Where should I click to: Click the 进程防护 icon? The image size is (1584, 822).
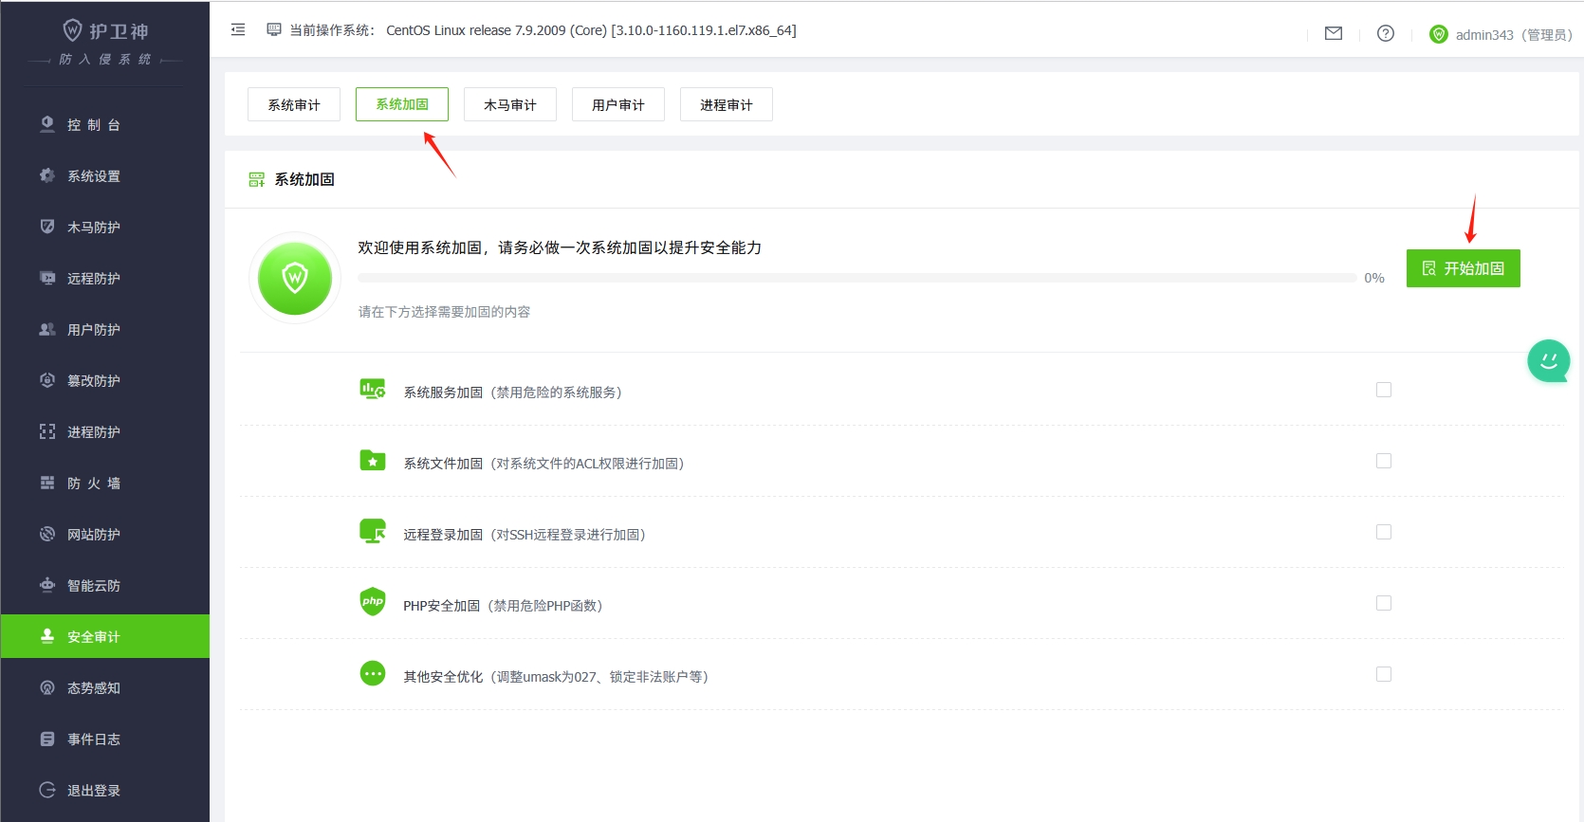47,431
